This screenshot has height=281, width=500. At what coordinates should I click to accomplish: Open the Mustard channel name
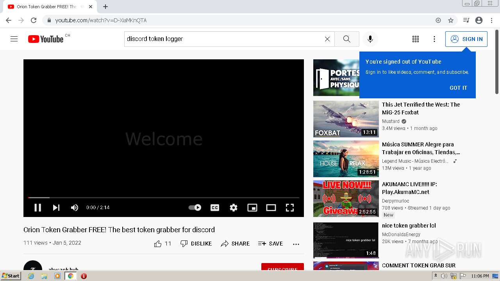tap(391, 121)
